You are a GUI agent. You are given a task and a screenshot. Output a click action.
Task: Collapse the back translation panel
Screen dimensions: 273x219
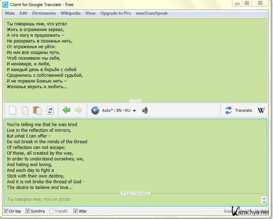pos(135,193)
